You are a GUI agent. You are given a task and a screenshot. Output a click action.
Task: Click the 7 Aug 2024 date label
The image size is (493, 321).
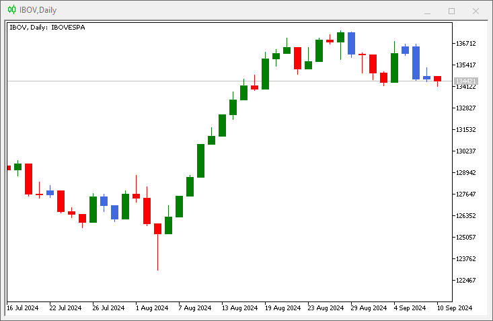[x=195, y=308]
